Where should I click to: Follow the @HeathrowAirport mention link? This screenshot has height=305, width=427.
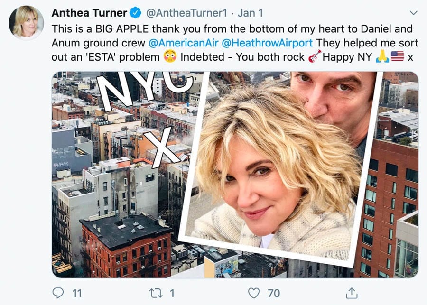click(x=267, y=43)
